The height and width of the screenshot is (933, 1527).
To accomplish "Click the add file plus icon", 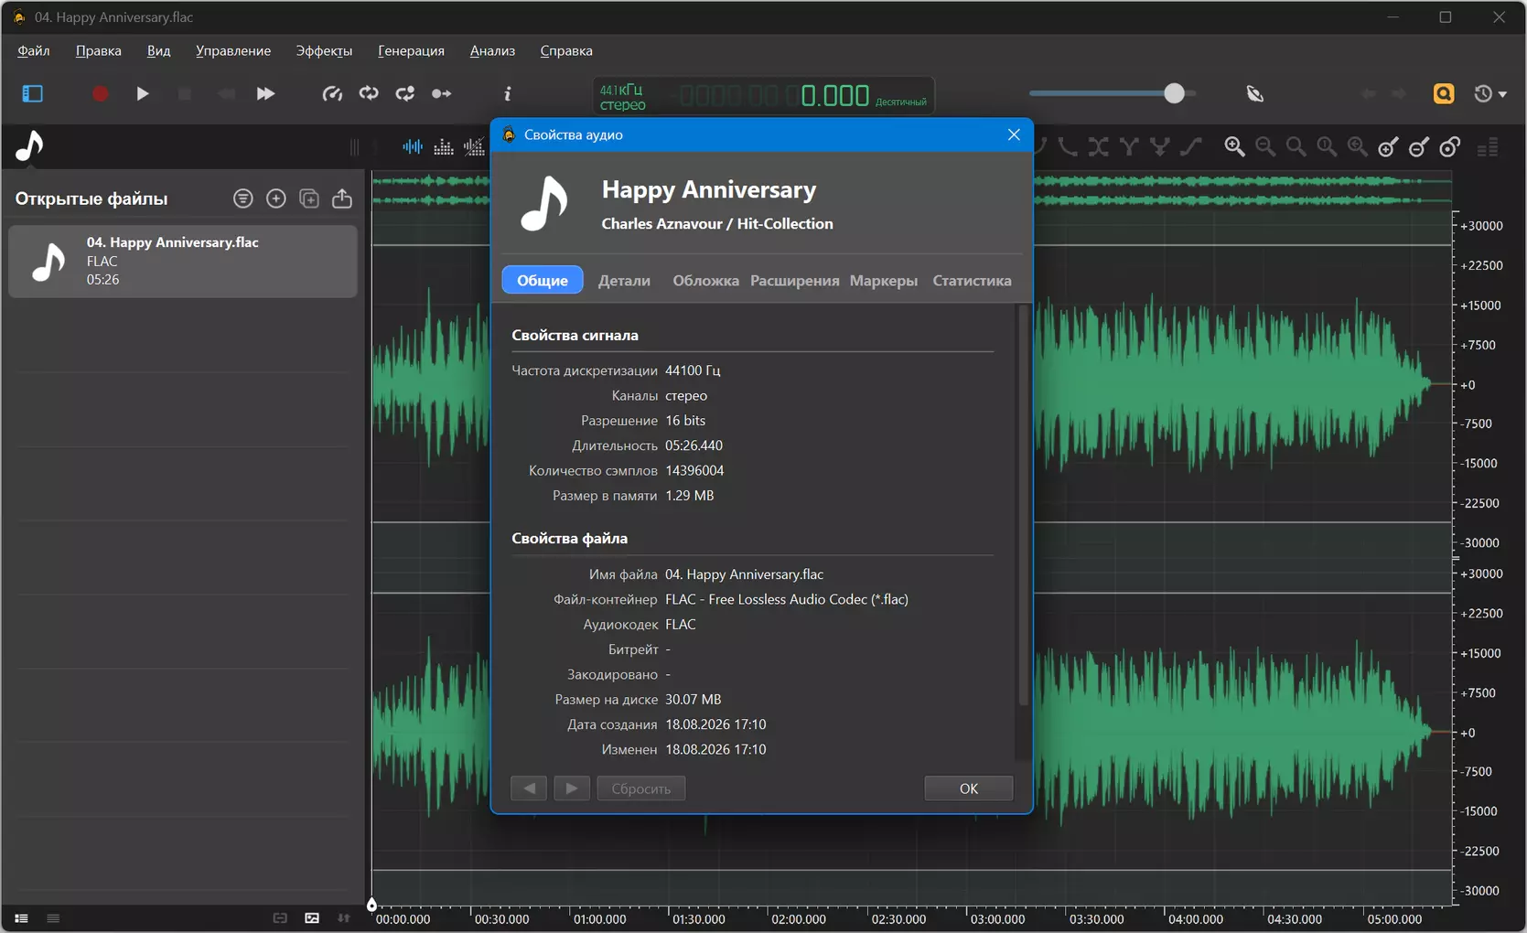I will tap(275, 198).
